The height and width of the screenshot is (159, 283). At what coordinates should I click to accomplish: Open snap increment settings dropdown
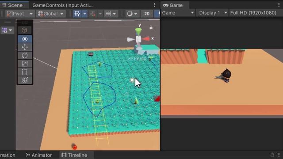click(x=100, y=14)
